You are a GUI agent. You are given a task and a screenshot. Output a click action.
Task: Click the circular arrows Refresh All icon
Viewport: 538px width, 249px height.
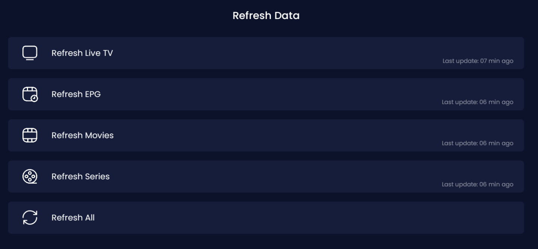click(x=30, y=218)
